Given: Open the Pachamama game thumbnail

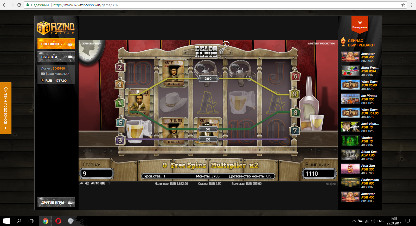Looking at the screenshot, I should [x=350, y=183].
